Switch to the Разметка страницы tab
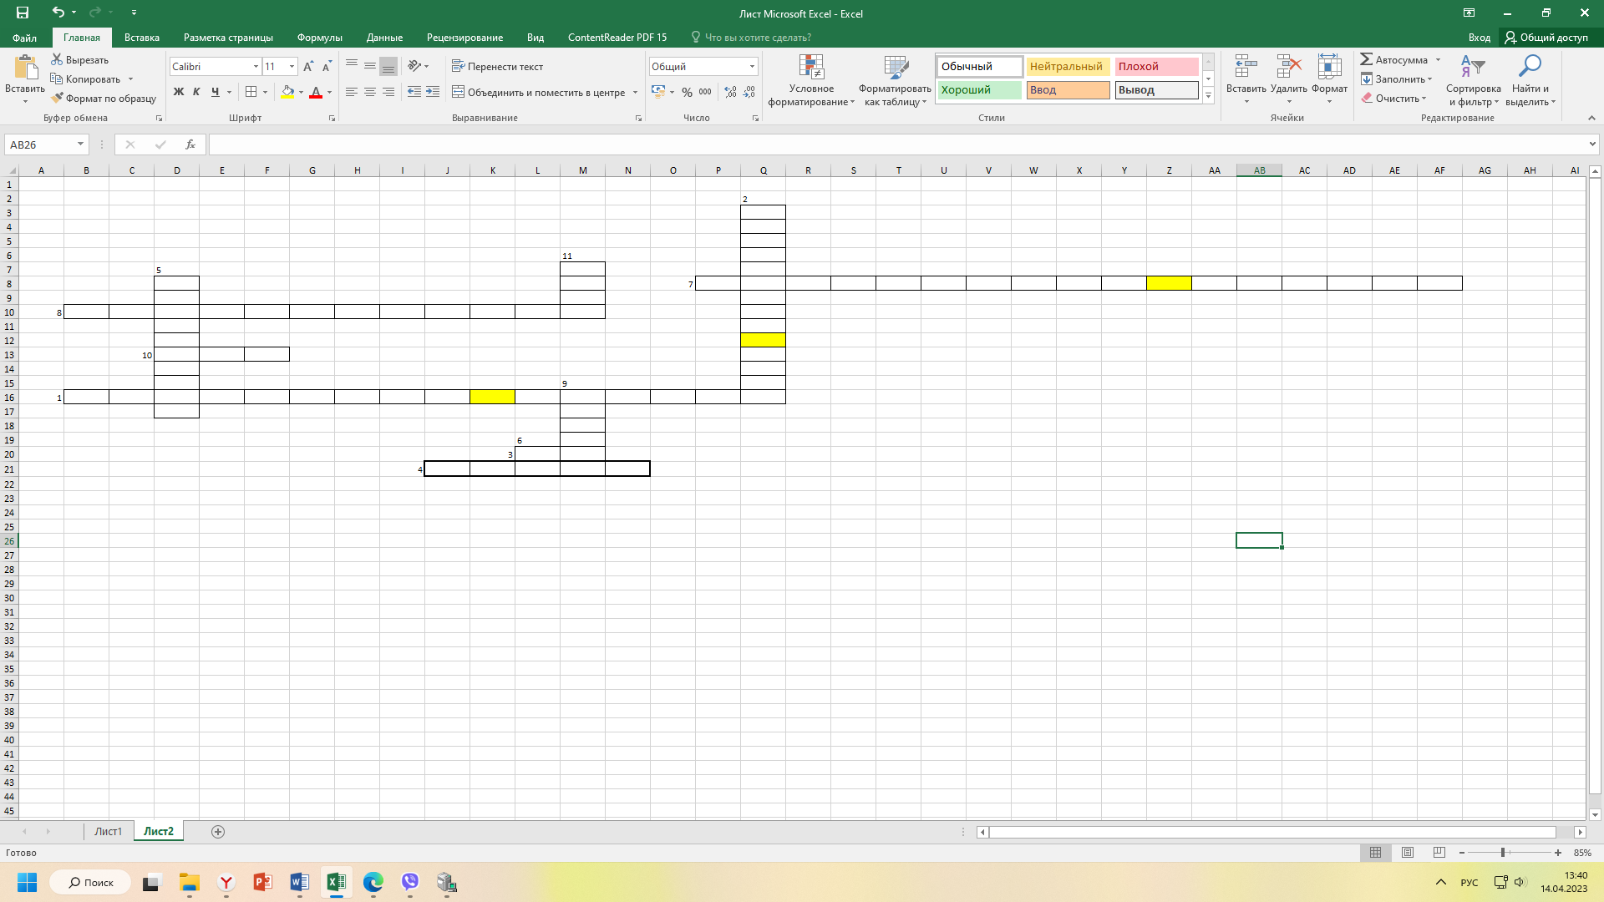Image resolution: width=1604 pixels, height=902 pixels. (x=228, y=38)
